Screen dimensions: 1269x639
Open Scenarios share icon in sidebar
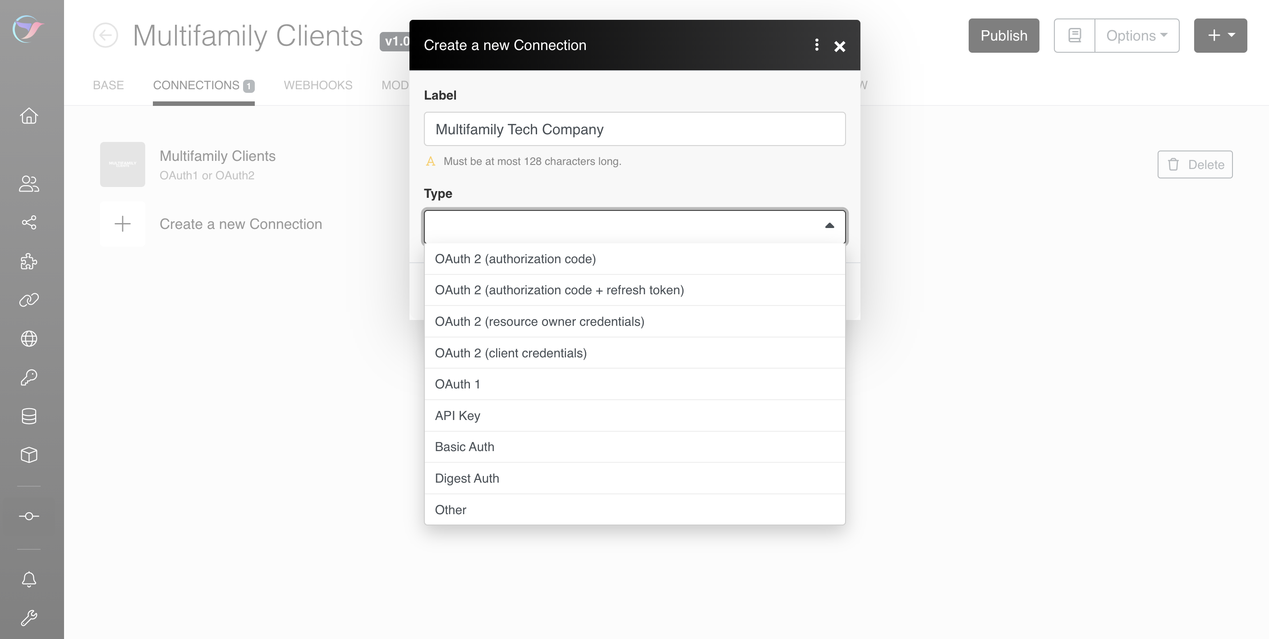pos(29,223)
